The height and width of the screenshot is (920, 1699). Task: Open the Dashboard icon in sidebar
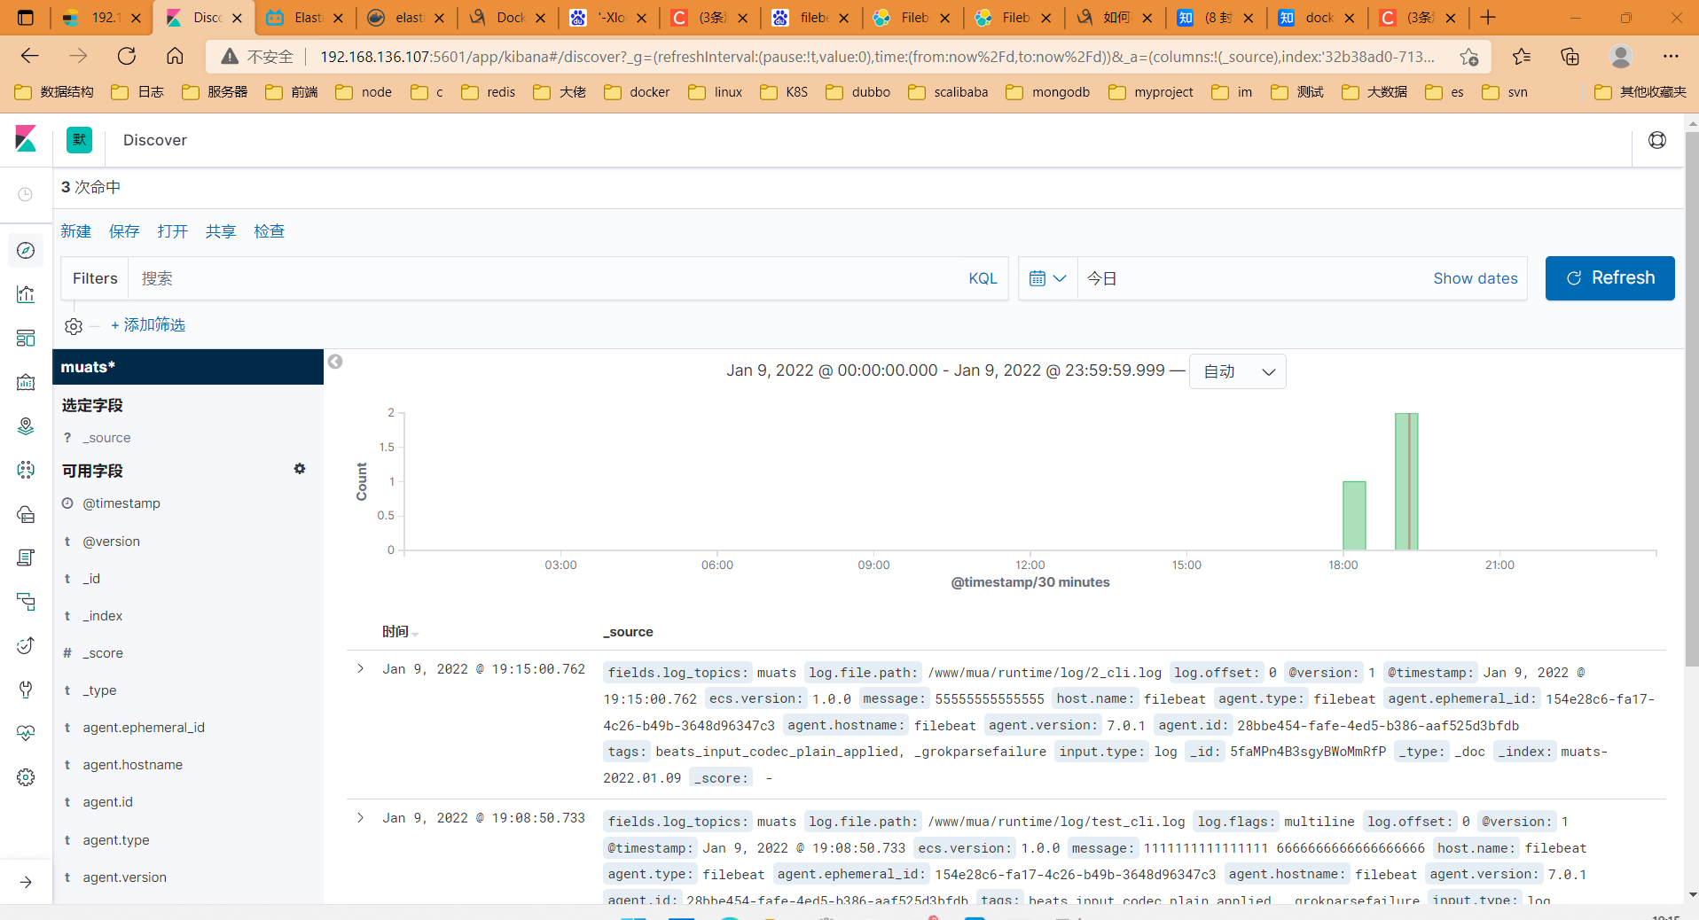tap(26, 338)
